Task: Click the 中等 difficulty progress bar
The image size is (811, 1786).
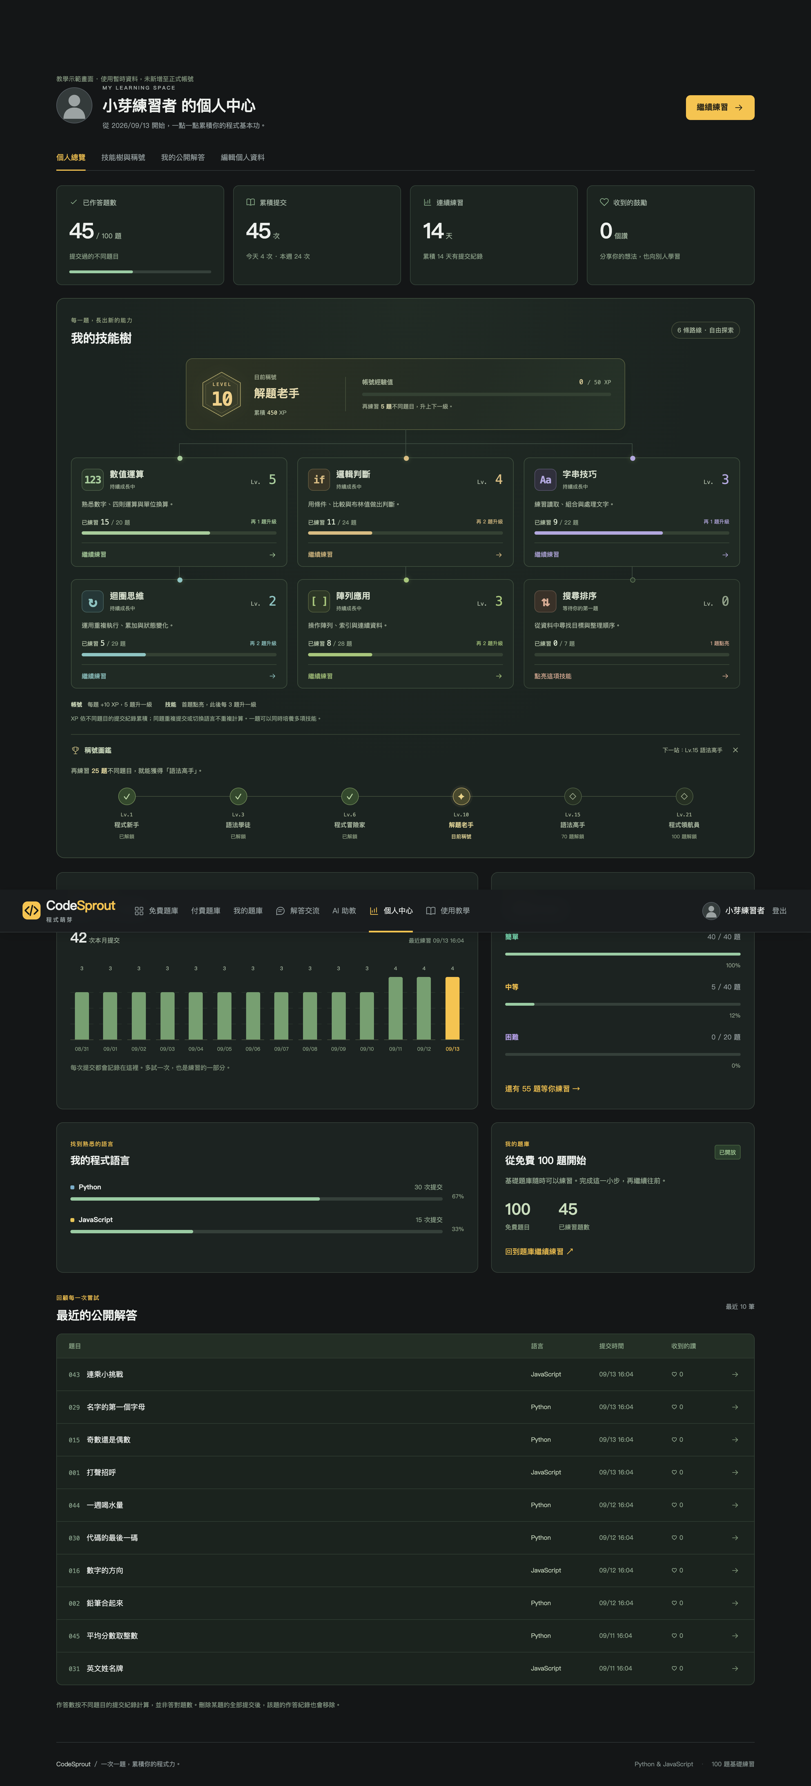Action: point(622,1004)
